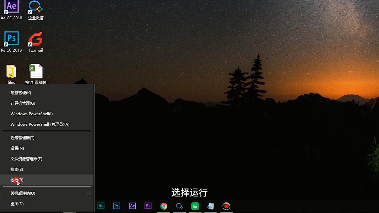Click the red screen recorder taskbar icon

[x=226, y=206]
